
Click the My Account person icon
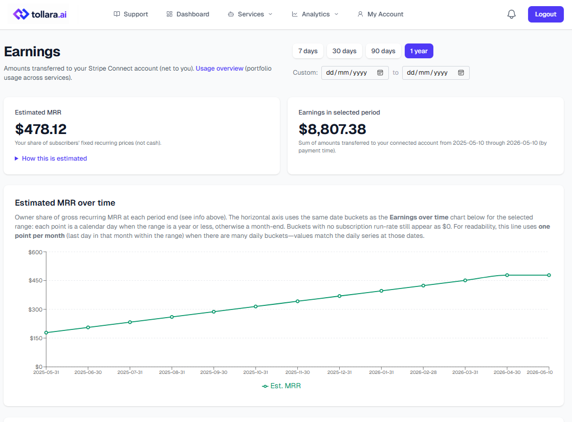click(x=360, y=14)
